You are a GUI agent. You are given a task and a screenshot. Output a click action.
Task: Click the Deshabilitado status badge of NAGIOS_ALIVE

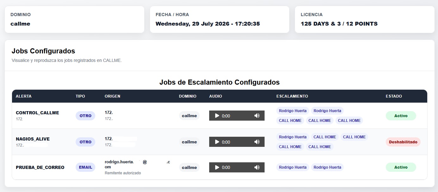point(403,142)
